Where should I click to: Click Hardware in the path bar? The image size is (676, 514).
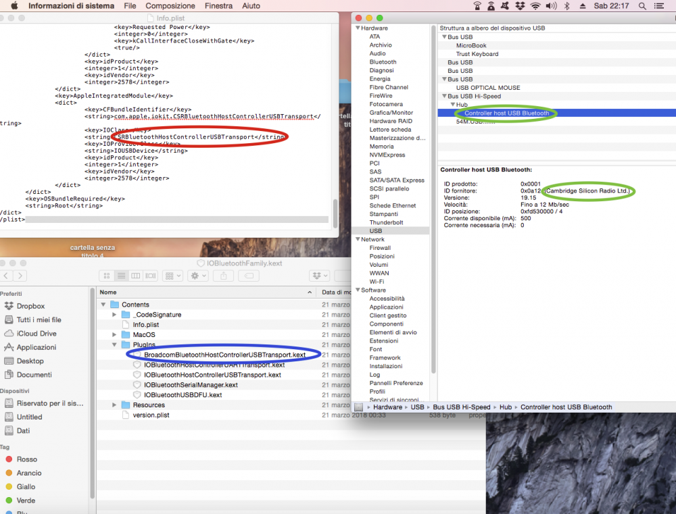coord(387,407)
